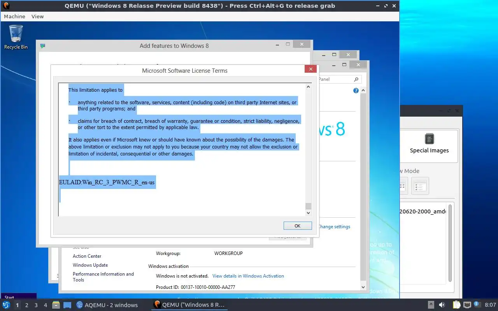Switch to workspace 2
Viewport: 498px width, 311px height.
[26, 305]
